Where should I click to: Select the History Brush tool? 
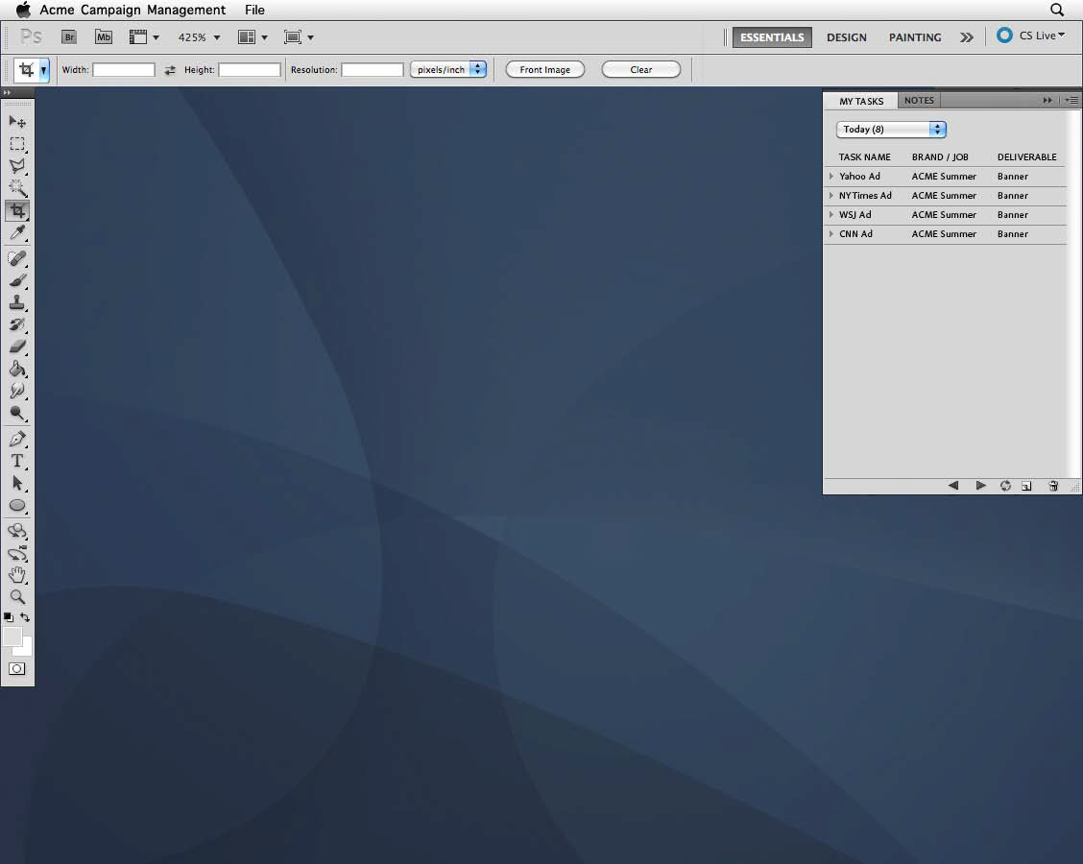17,324
